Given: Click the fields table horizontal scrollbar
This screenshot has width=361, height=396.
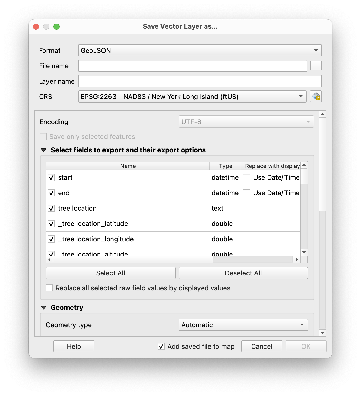Looking at the screenshot, I should tap(133, 260).
